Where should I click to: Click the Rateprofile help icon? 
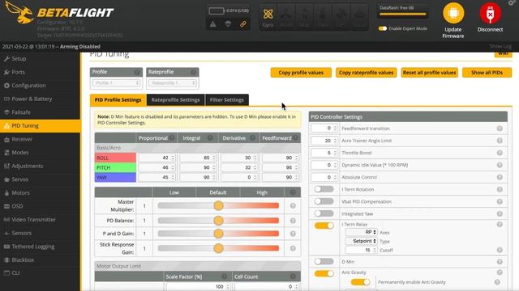(193, 72)
